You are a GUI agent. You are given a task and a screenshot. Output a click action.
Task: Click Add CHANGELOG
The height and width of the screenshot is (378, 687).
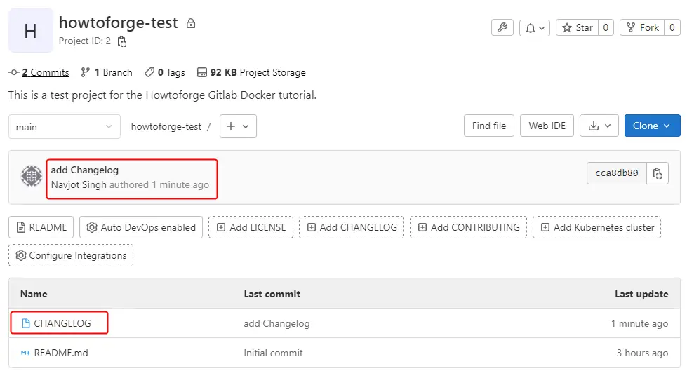[352, 227]
